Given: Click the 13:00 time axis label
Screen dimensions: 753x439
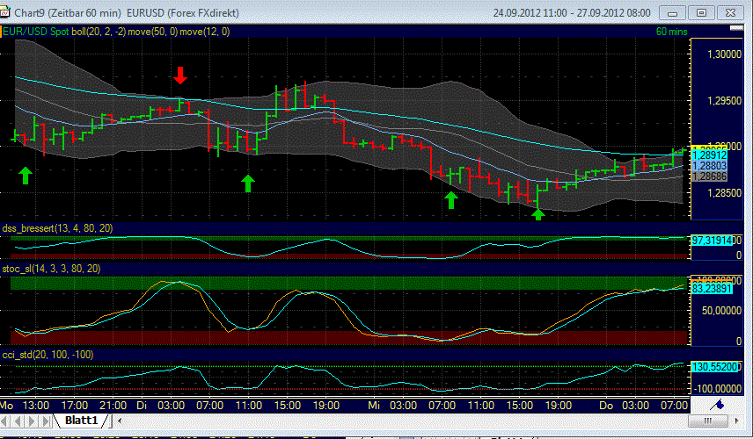Looking at the screenshot, I should pyautogui.click(x=36, y=406).
